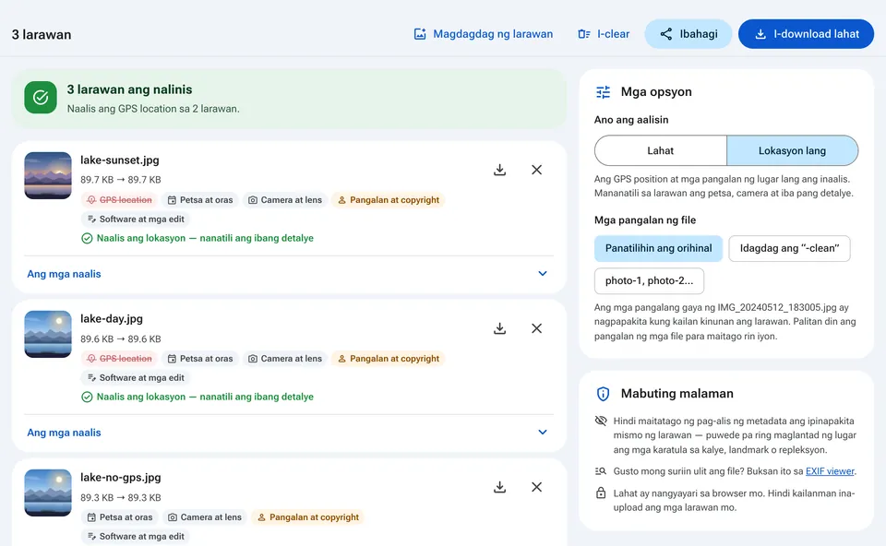This screenshot has height=546, width=886.
Task: Download the lake-sunset.jpg file
Action: tap(499, 170)
